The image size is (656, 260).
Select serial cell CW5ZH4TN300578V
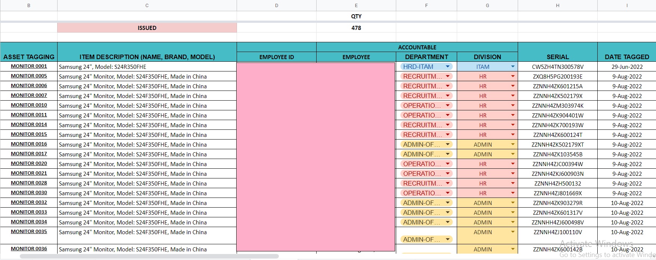tap(557, 67)
